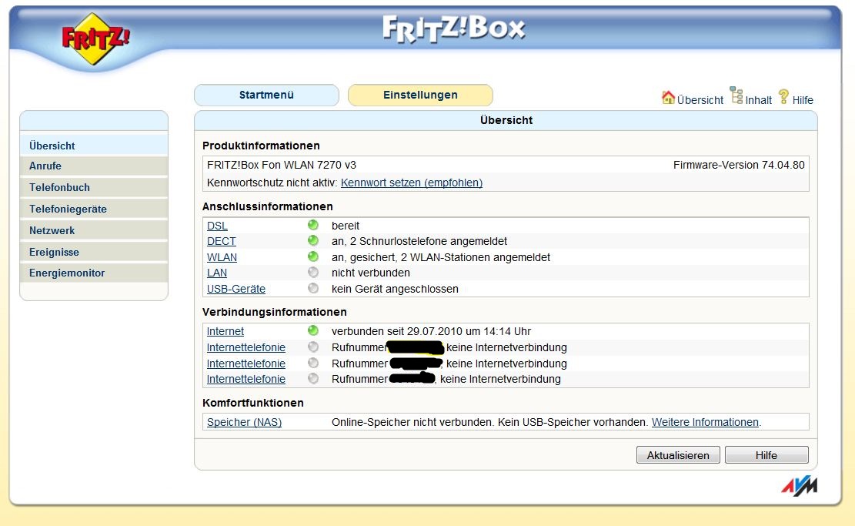Open the Speicher (NAS) link

click(244, 422)
